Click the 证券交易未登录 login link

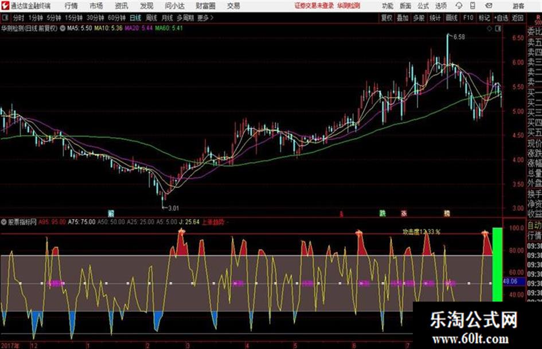[x=314, y=6]
